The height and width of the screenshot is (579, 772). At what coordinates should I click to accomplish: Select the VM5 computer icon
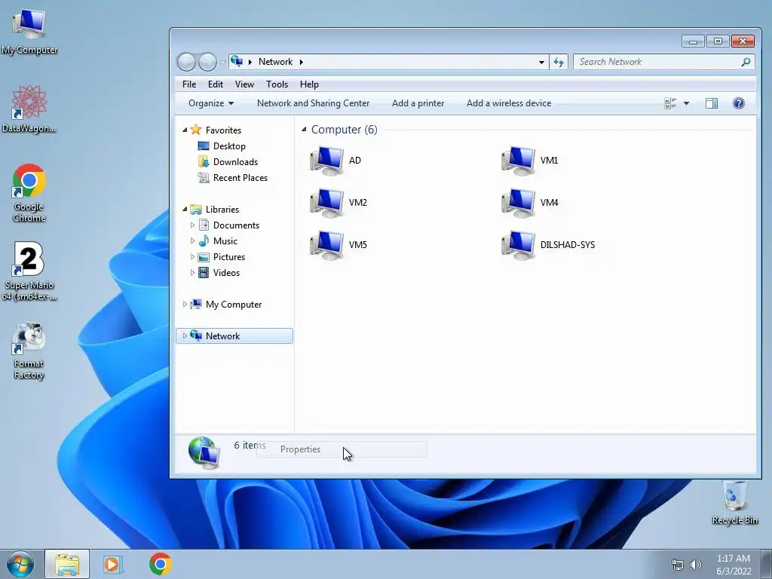pos(326,245)
